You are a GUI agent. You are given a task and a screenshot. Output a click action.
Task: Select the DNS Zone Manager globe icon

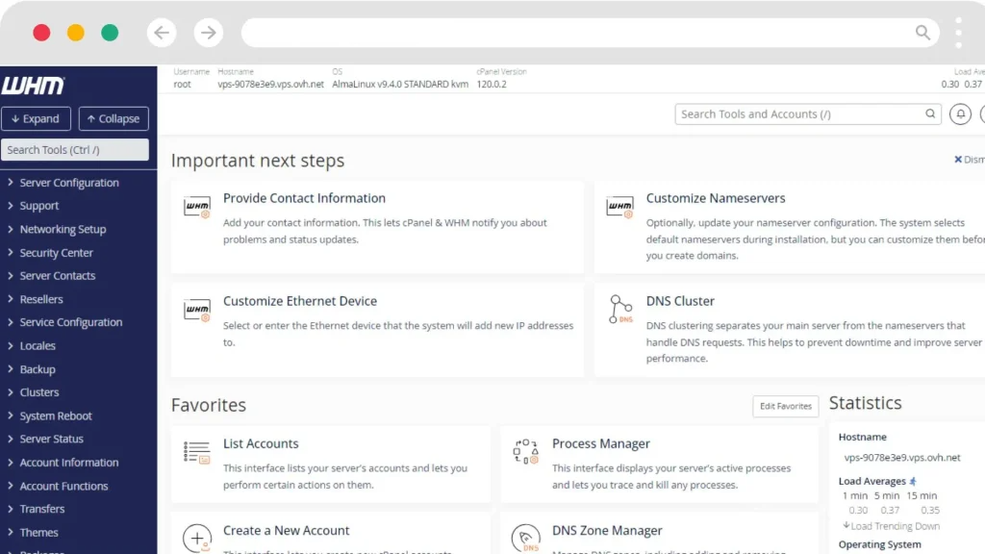click(x=525, y=537)
